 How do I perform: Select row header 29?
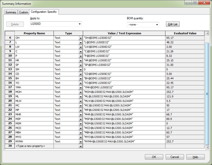pos(10,141)
